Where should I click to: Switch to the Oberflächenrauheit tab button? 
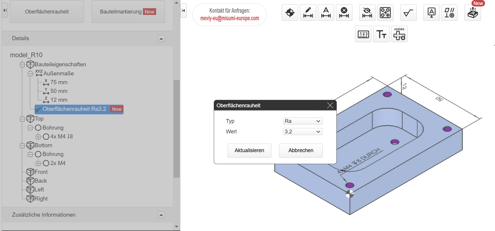click(47, 12)
